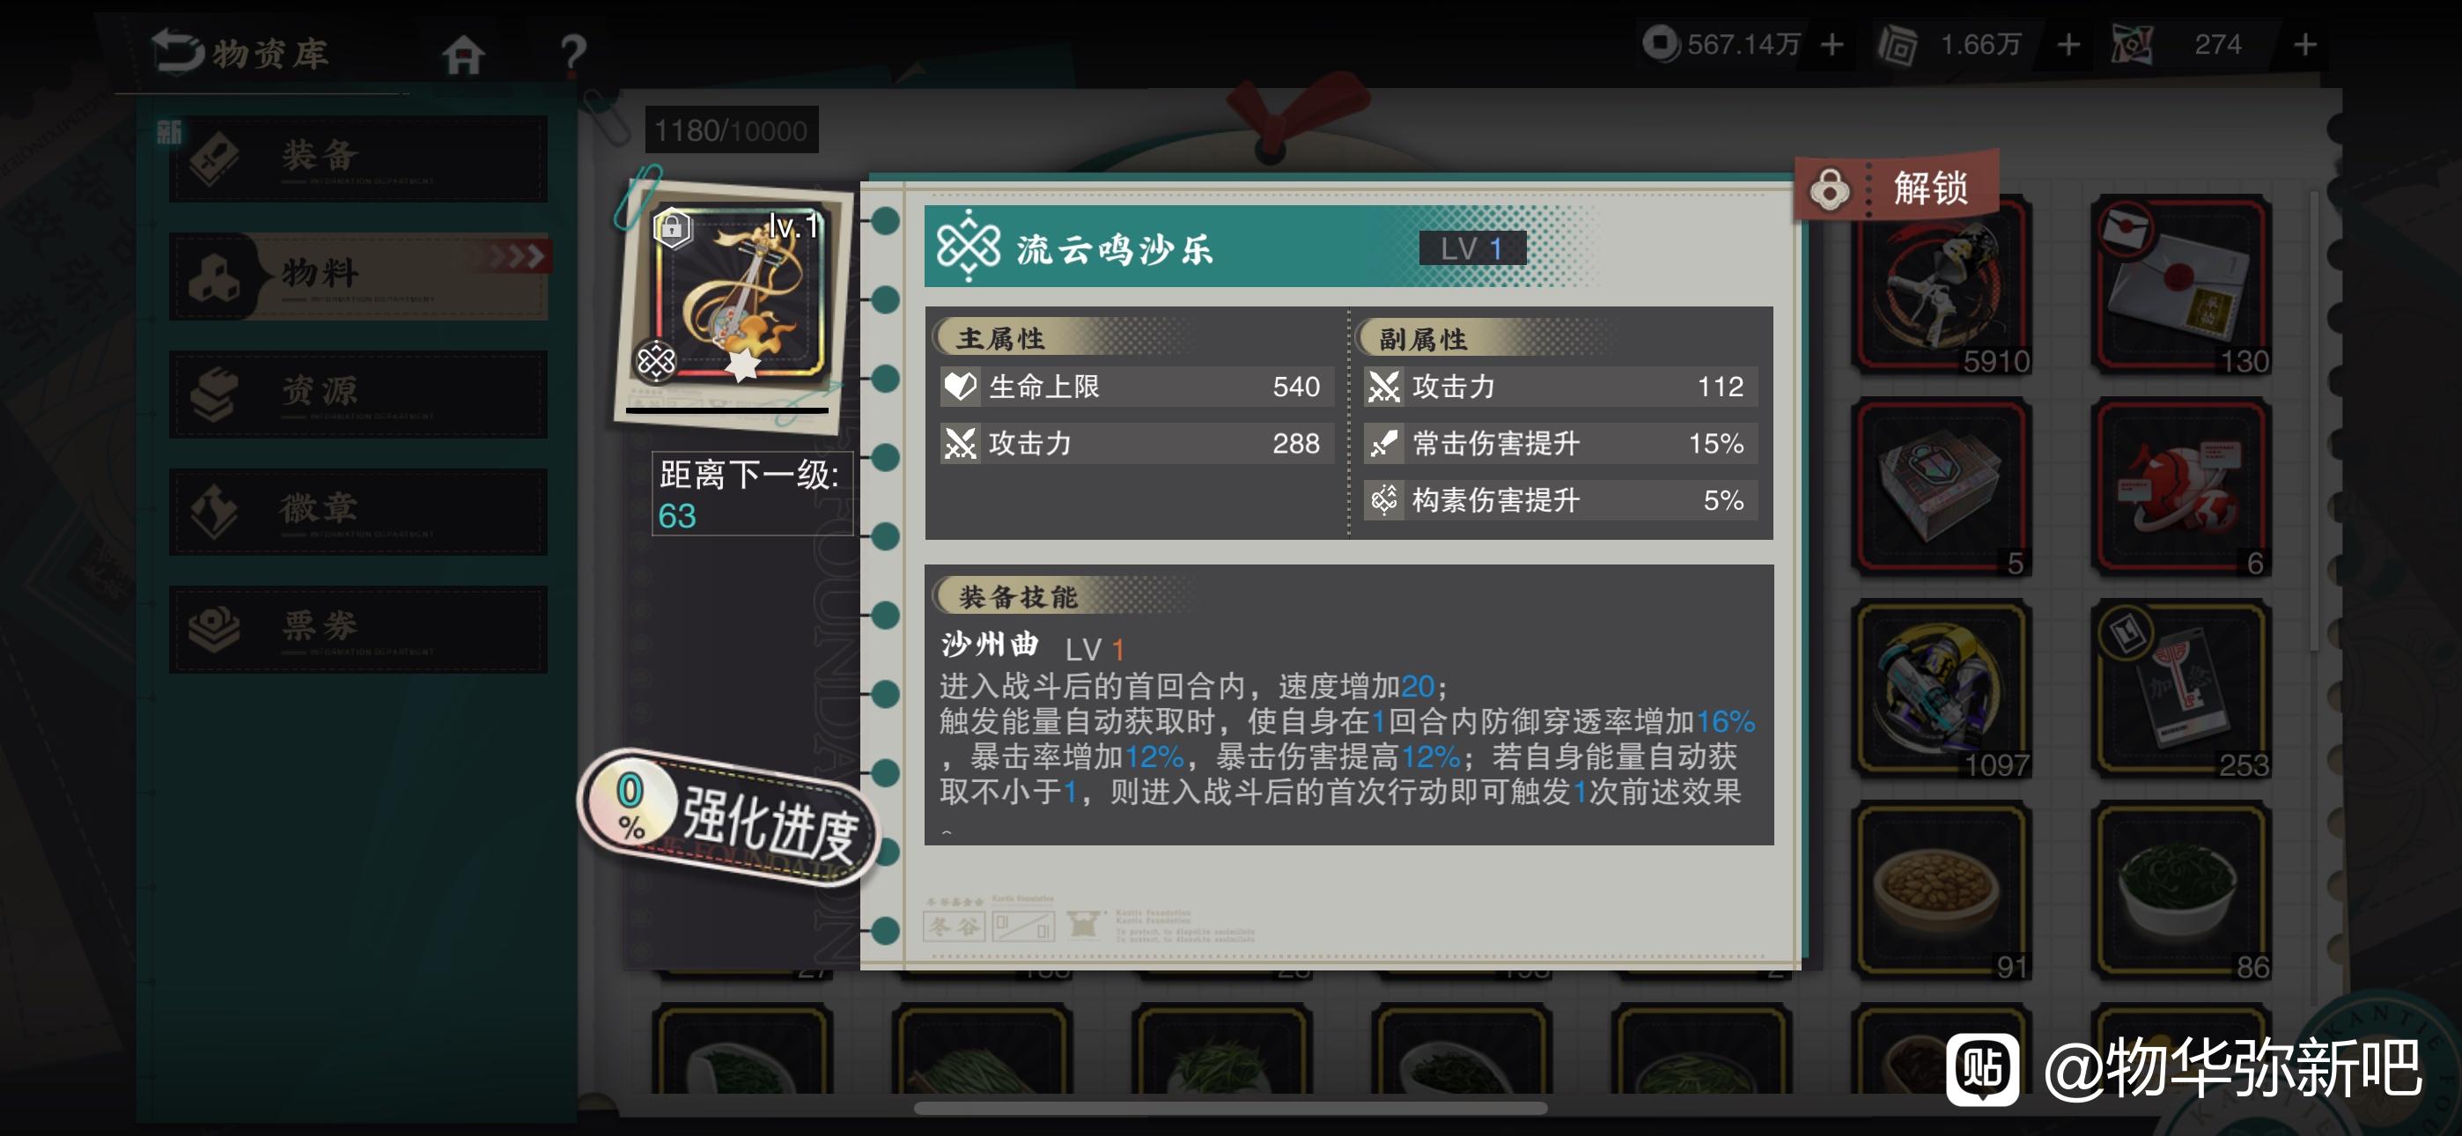Image resolution: width=2462 pixels, height=1136 pixels.
Task: Go back from 物资库 screen
Action: pos(179,49)
